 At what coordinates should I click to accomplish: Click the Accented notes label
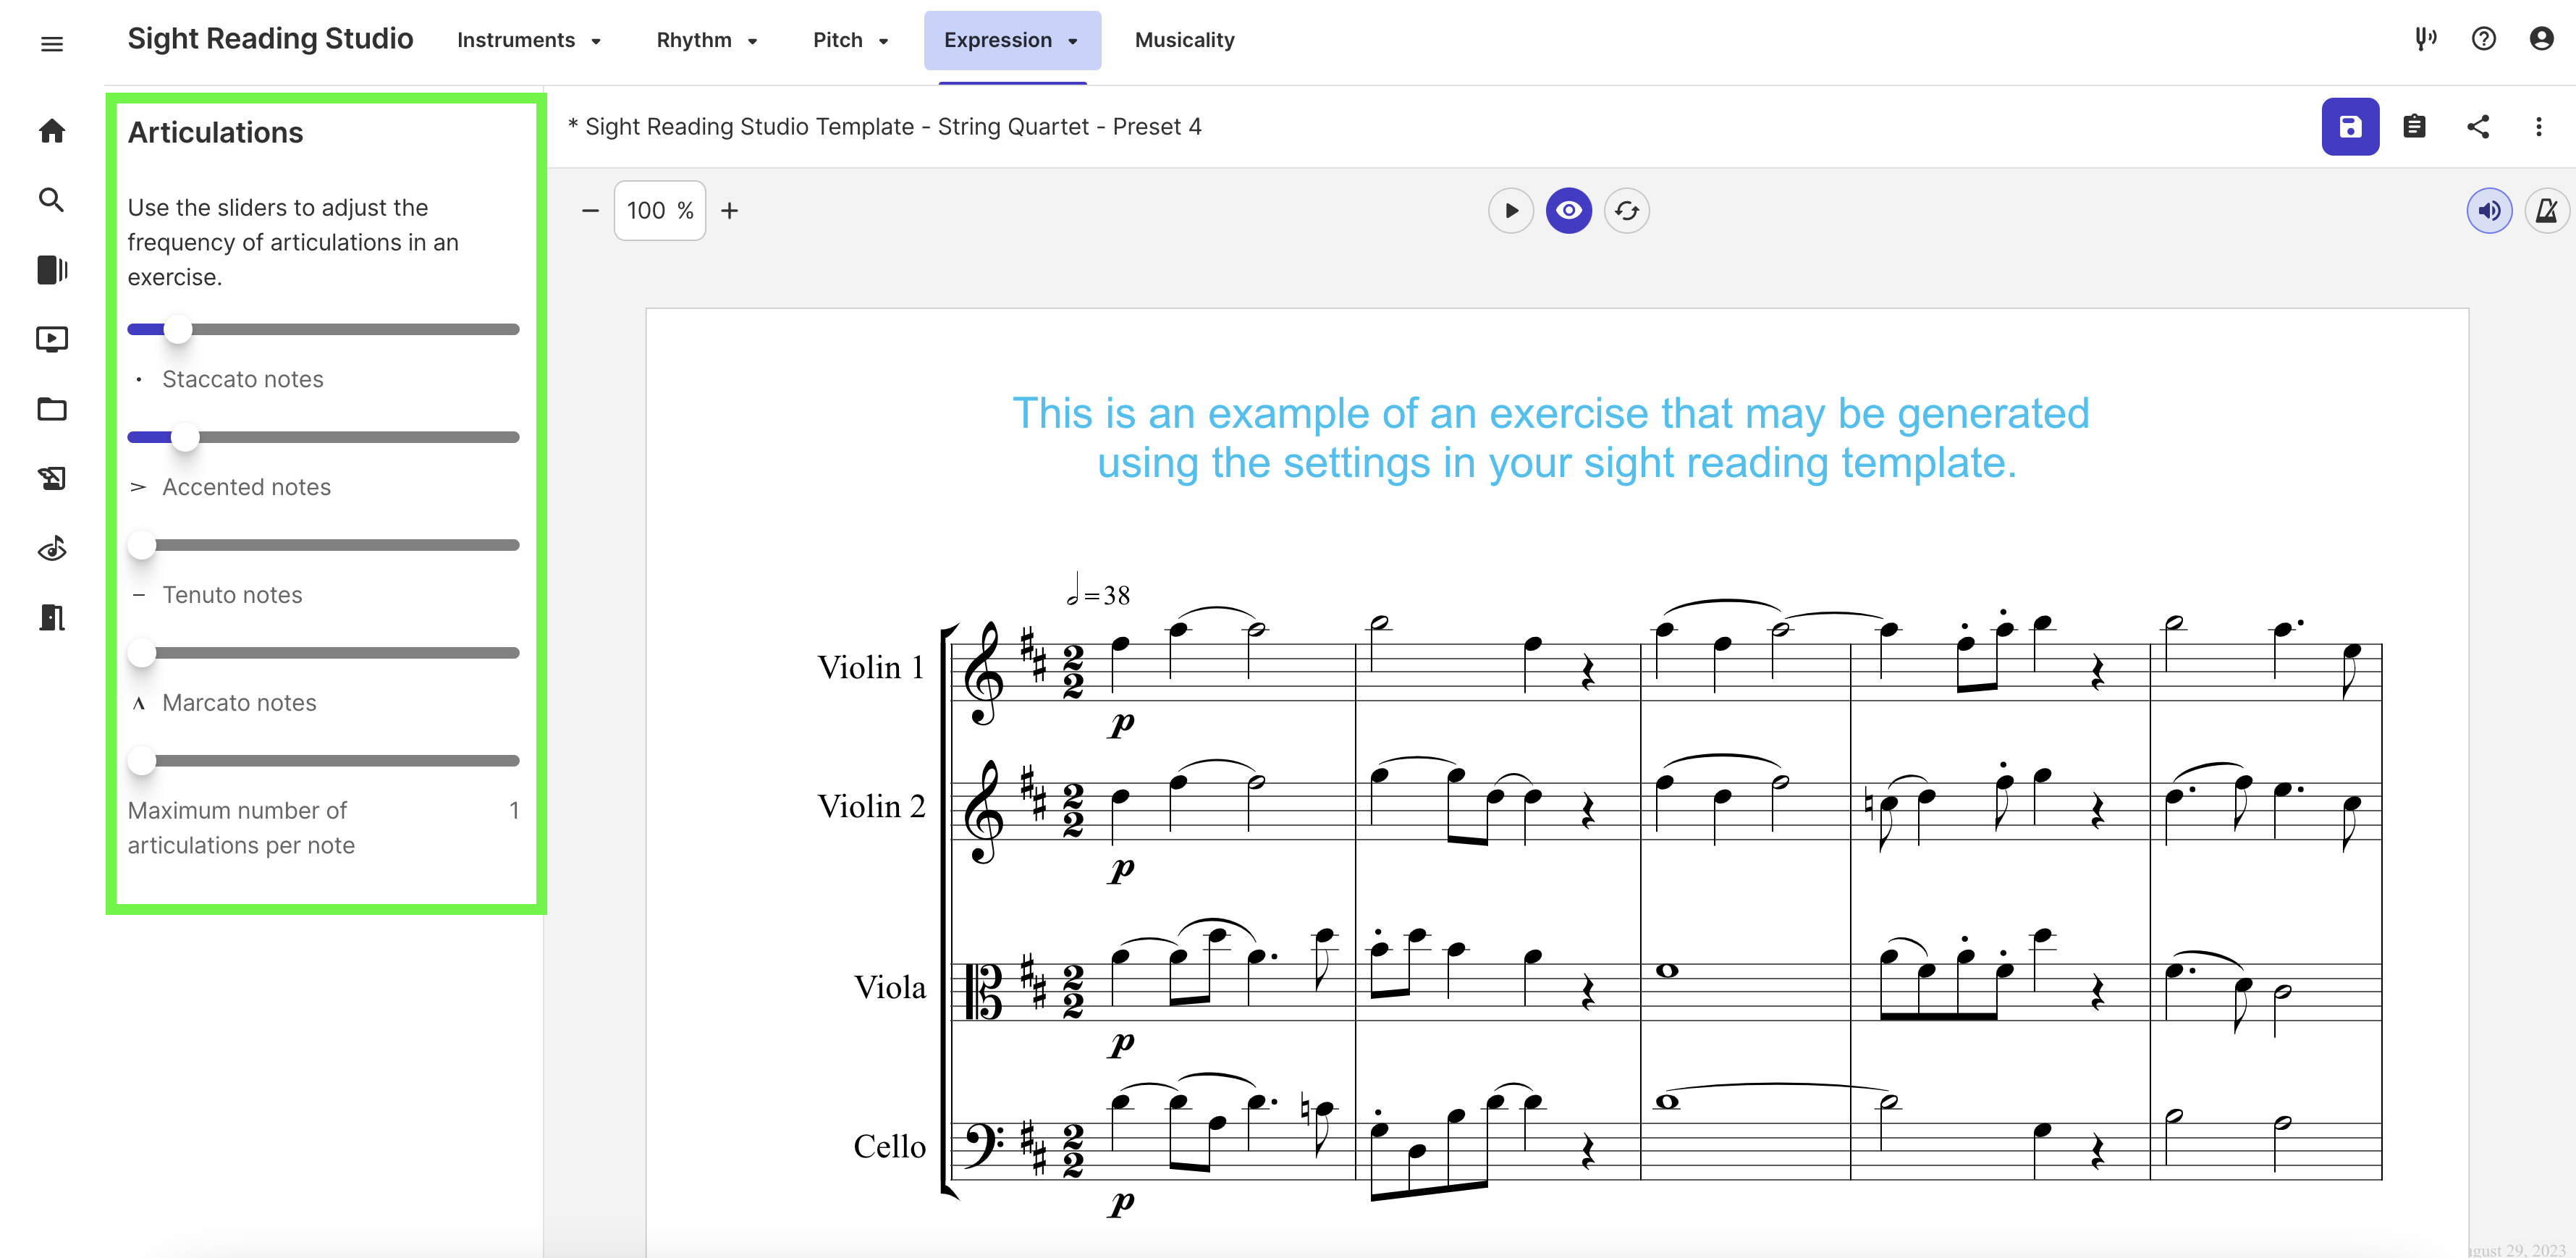tap(246, 488)
